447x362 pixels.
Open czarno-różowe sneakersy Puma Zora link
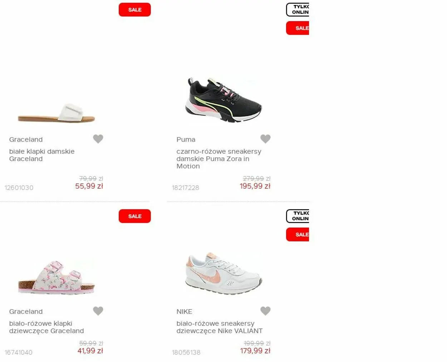[219, 158]
